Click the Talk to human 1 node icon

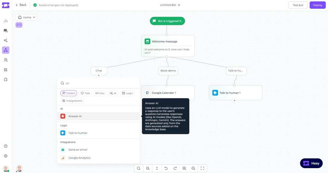click(215, 93)
